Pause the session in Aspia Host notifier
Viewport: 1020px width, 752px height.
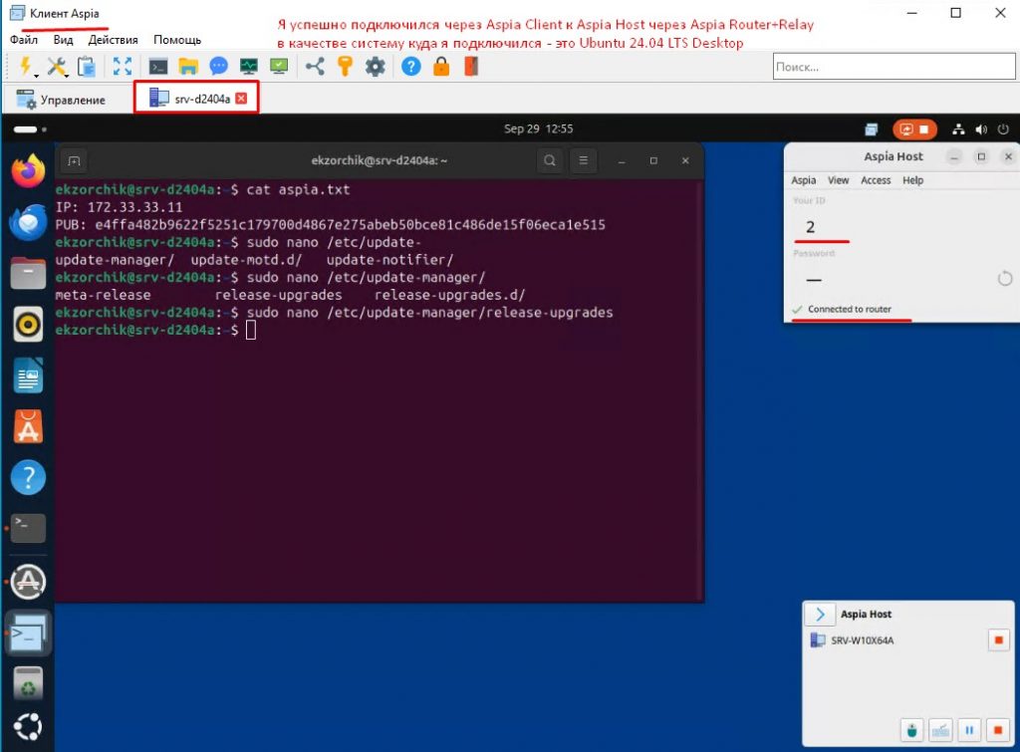pyautogui.click(x=968, y=730)
